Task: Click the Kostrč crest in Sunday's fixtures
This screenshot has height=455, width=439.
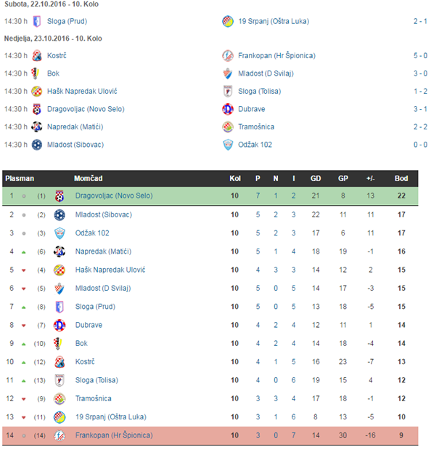Action: 37,55
